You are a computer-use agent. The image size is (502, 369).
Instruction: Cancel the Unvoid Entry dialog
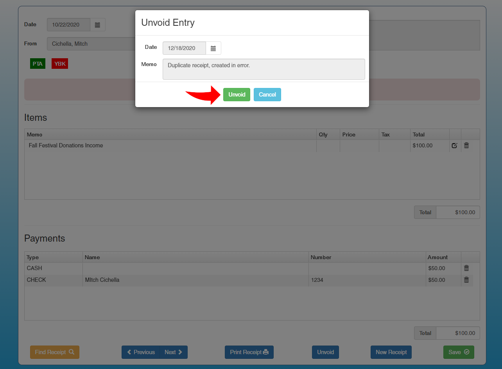[x=267, y=95]
